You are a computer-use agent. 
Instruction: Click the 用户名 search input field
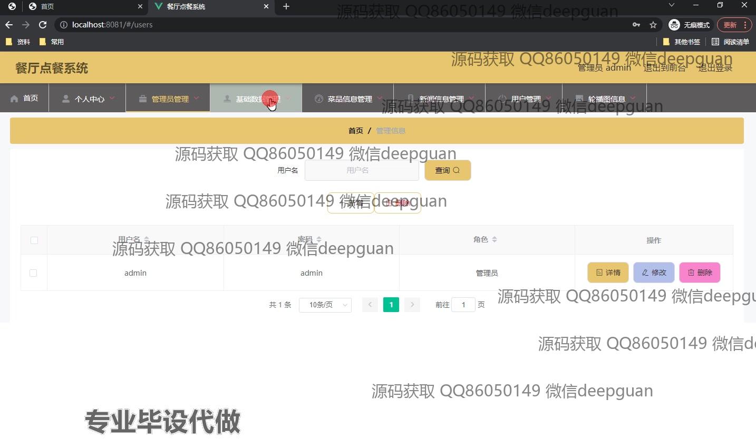click(x=361, y=170)
